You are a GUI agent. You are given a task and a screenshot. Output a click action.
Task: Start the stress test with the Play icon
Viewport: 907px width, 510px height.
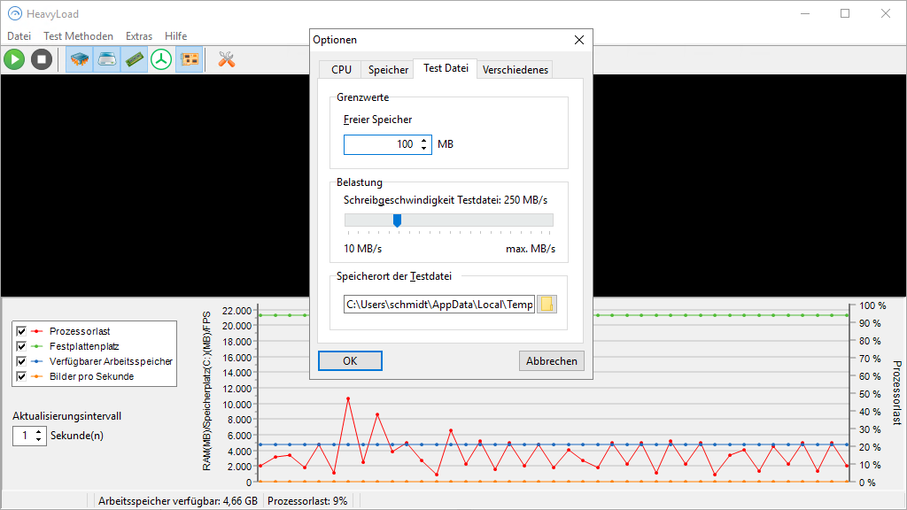click(13, 59)
